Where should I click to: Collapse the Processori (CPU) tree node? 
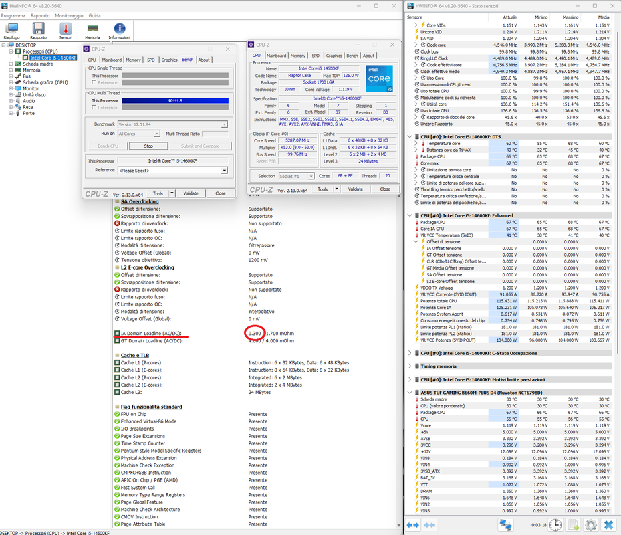pyautogui.click(x=11, y=51)
